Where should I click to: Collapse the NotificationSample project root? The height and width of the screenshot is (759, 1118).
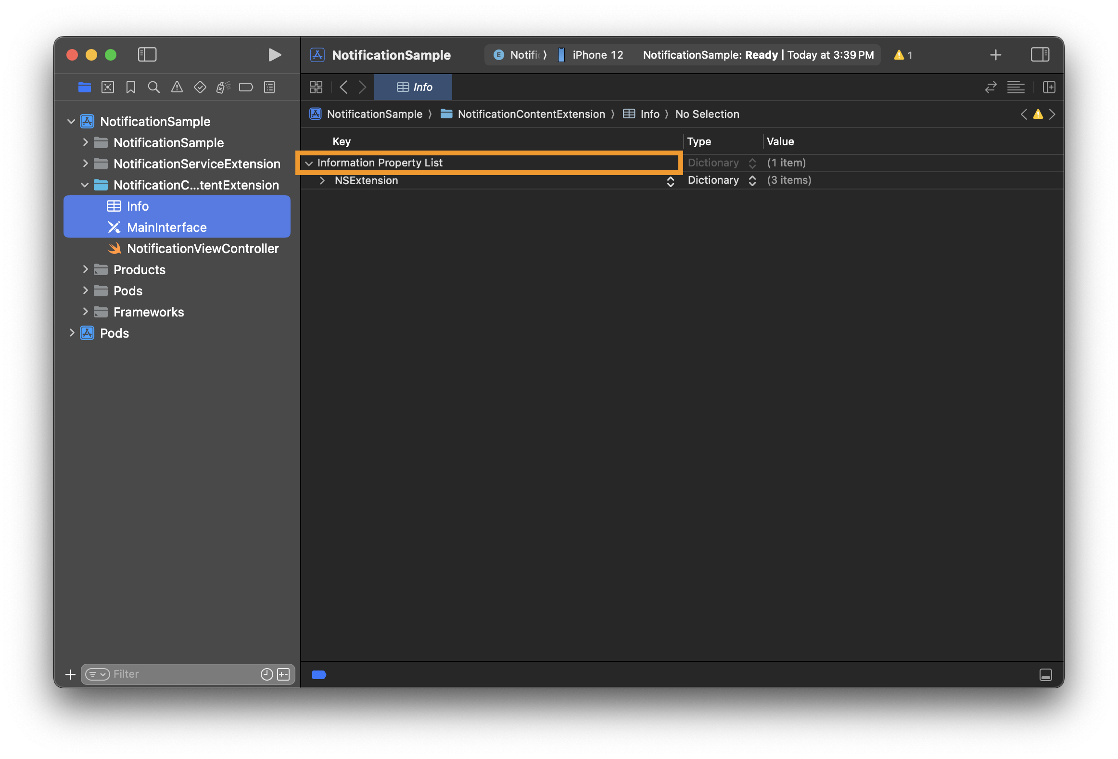coord(71,122)
